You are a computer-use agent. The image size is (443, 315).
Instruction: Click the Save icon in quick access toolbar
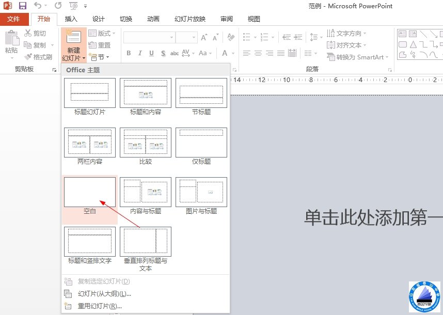[23, 6]
